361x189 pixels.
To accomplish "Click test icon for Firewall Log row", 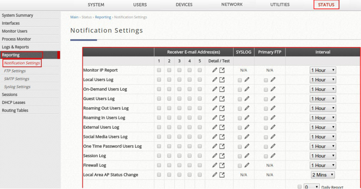I will coord(222,165).
